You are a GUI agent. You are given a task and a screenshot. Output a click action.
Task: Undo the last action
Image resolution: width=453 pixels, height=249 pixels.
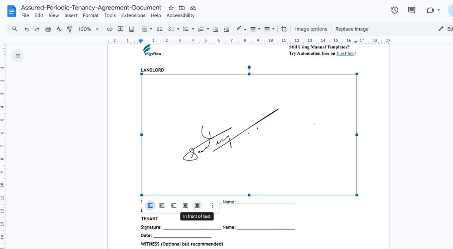point(26,29)
